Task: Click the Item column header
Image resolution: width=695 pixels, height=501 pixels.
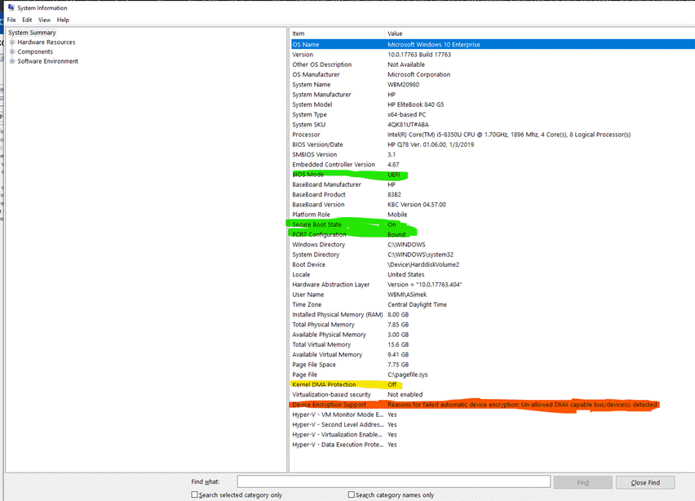Action: click(297, 33)
